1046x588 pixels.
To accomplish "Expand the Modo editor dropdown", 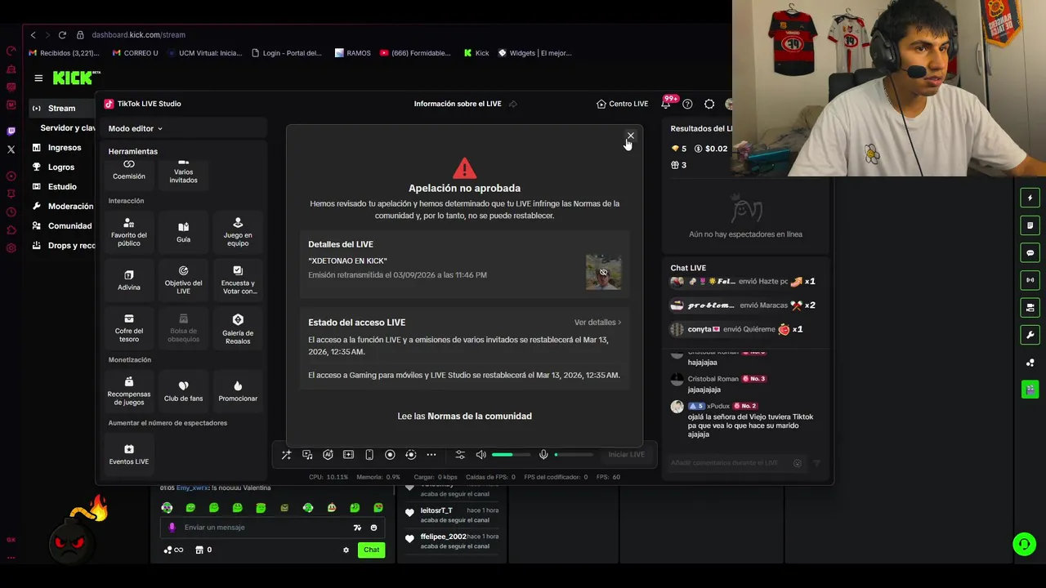I will point(136,128).
